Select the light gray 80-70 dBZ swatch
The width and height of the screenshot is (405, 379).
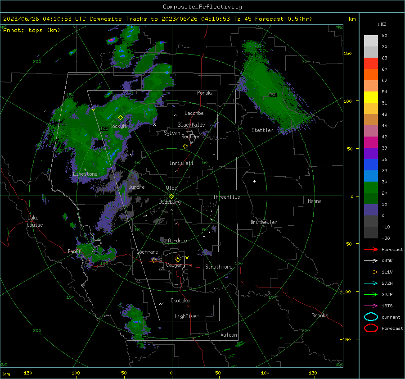tap(371, 41)
